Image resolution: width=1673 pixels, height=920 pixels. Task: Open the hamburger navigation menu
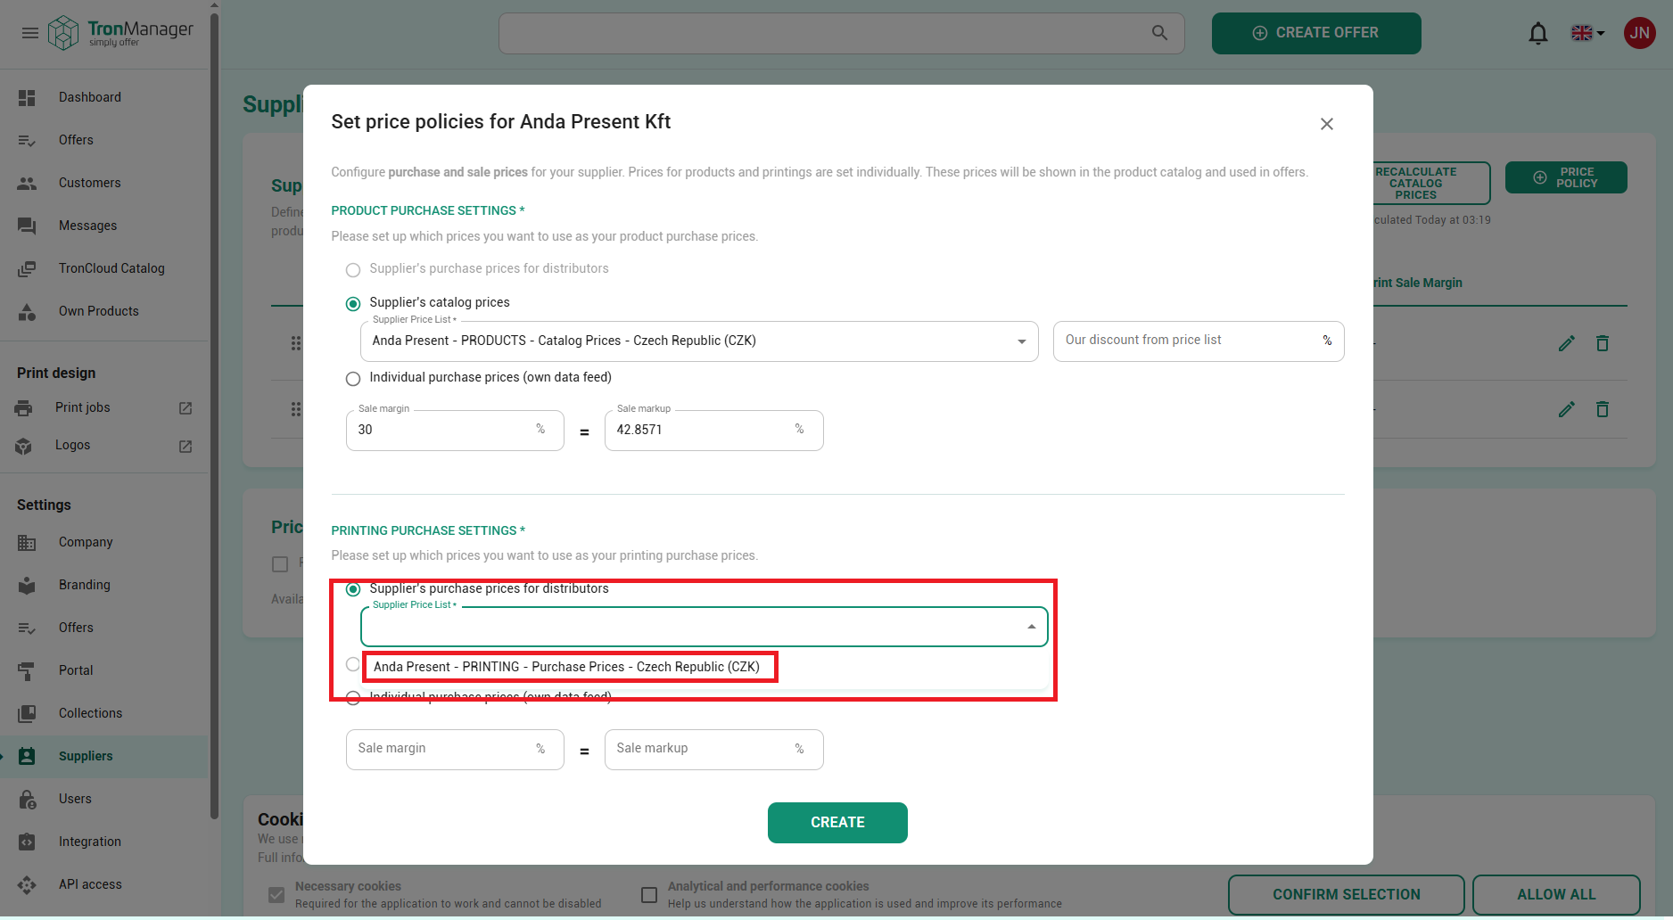29,33
